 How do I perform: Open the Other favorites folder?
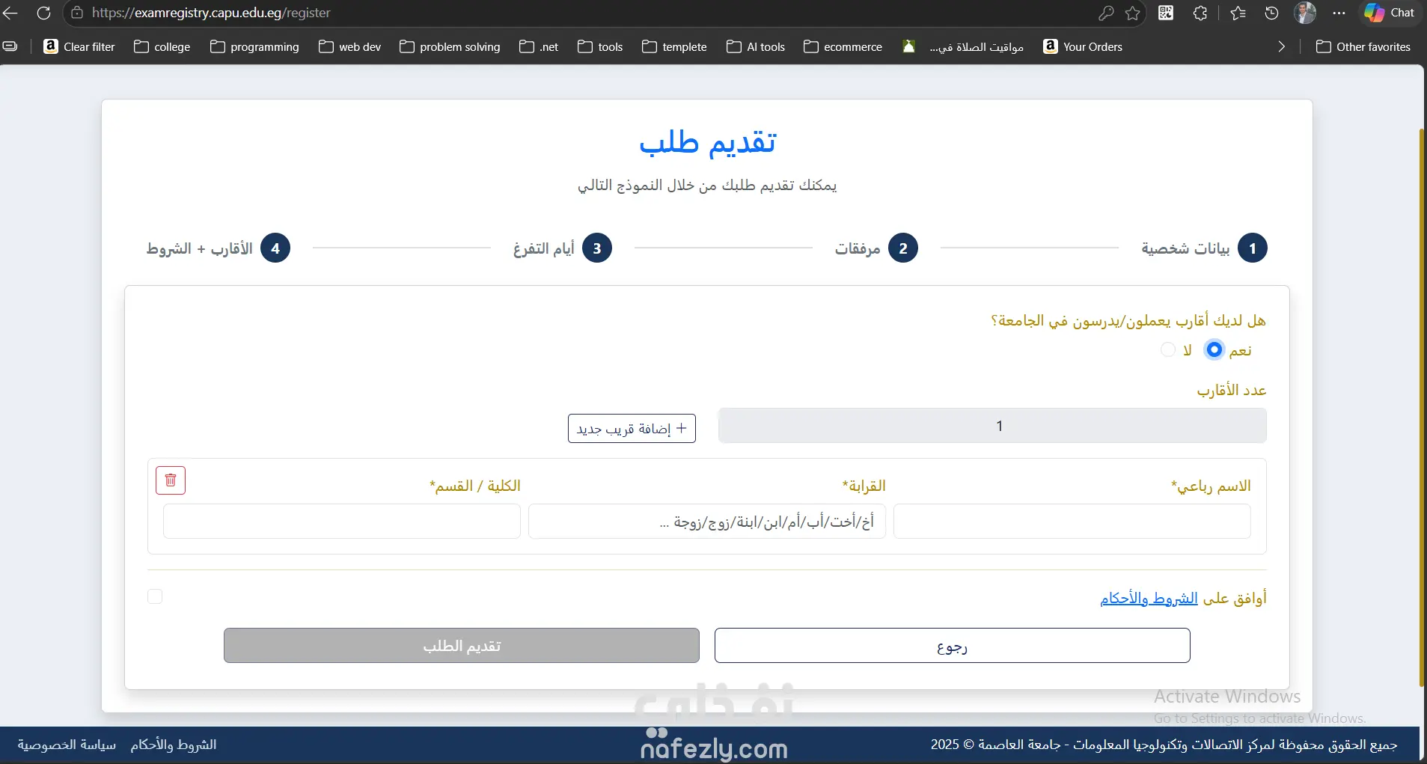(x=1363, y=46)
